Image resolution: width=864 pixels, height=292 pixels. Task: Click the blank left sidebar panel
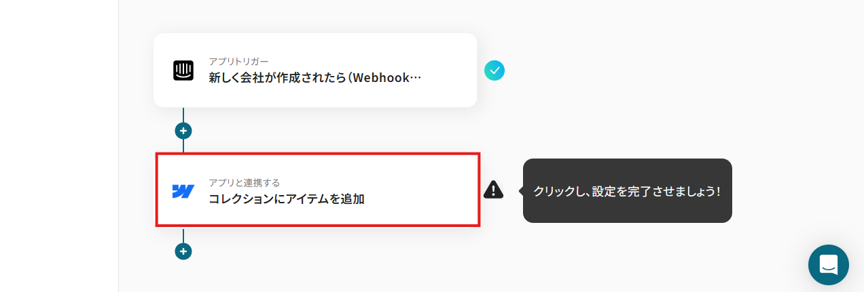(59, 146)
